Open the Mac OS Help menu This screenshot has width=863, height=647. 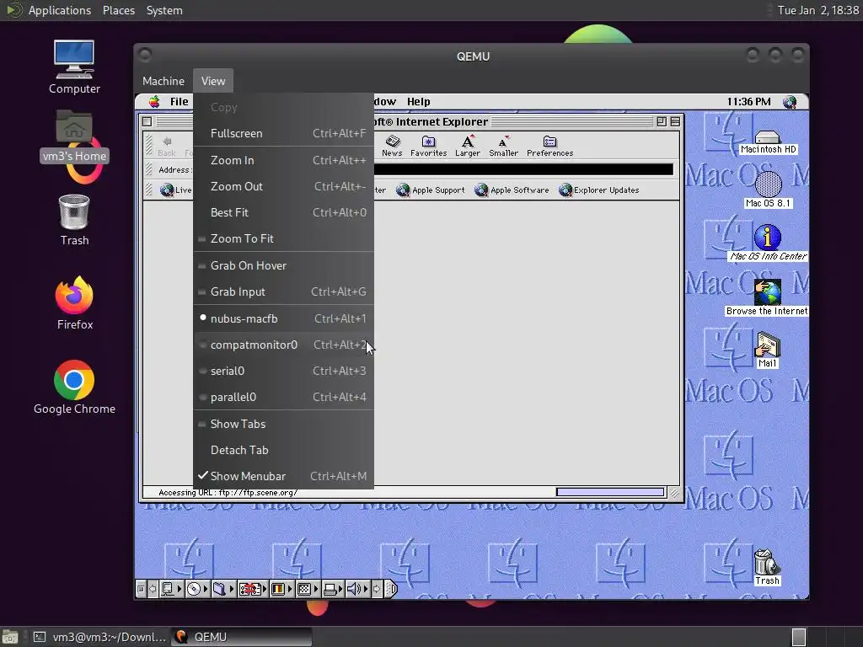pyautogui.click(x=418, y=101)
